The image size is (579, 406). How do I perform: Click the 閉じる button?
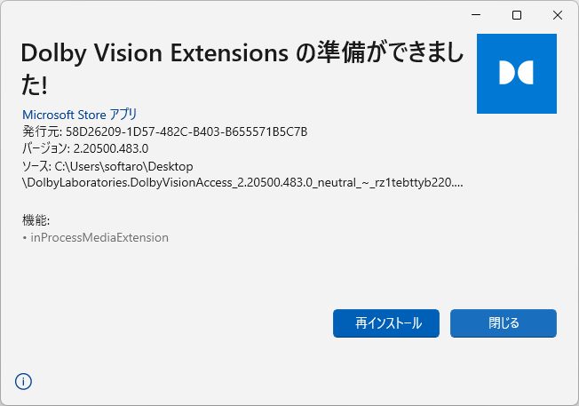point(504,323)
